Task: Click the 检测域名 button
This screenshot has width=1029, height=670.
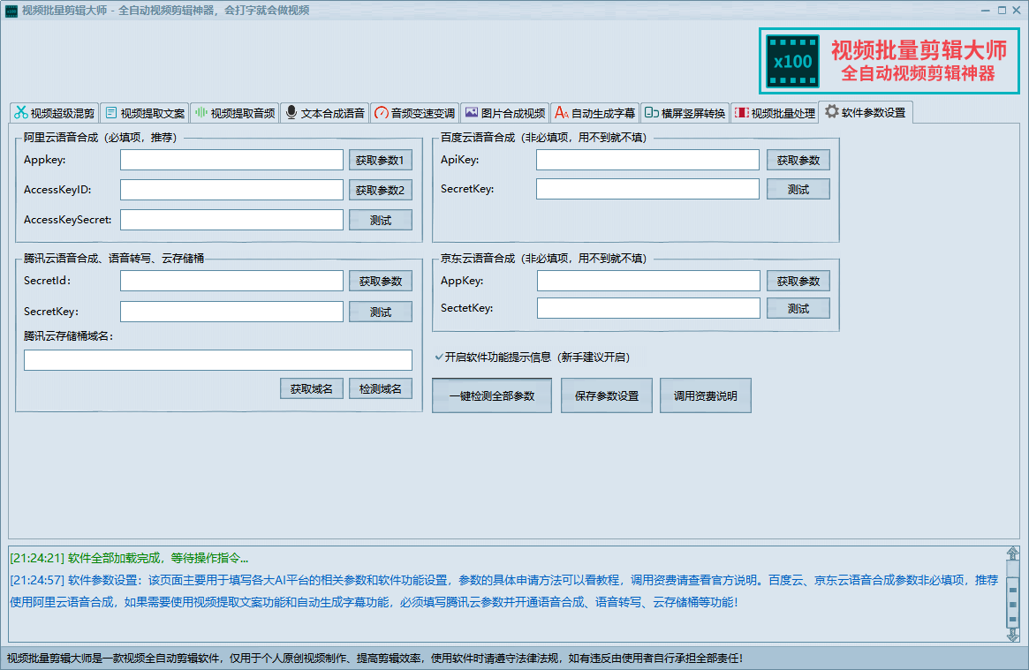Action: (x=380, y=389)
